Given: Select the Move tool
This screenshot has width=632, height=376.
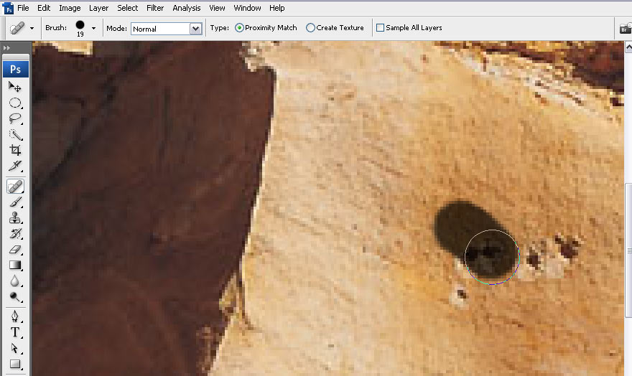Looking at the screenshot, I should click(15, 87).
